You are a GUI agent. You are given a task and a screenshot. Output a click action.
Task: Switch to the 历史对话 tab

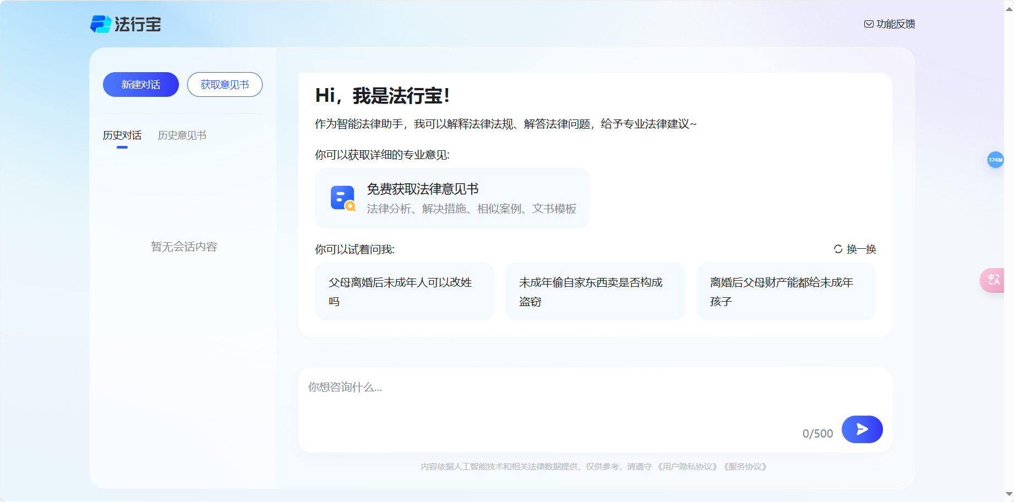coord(122,135)
